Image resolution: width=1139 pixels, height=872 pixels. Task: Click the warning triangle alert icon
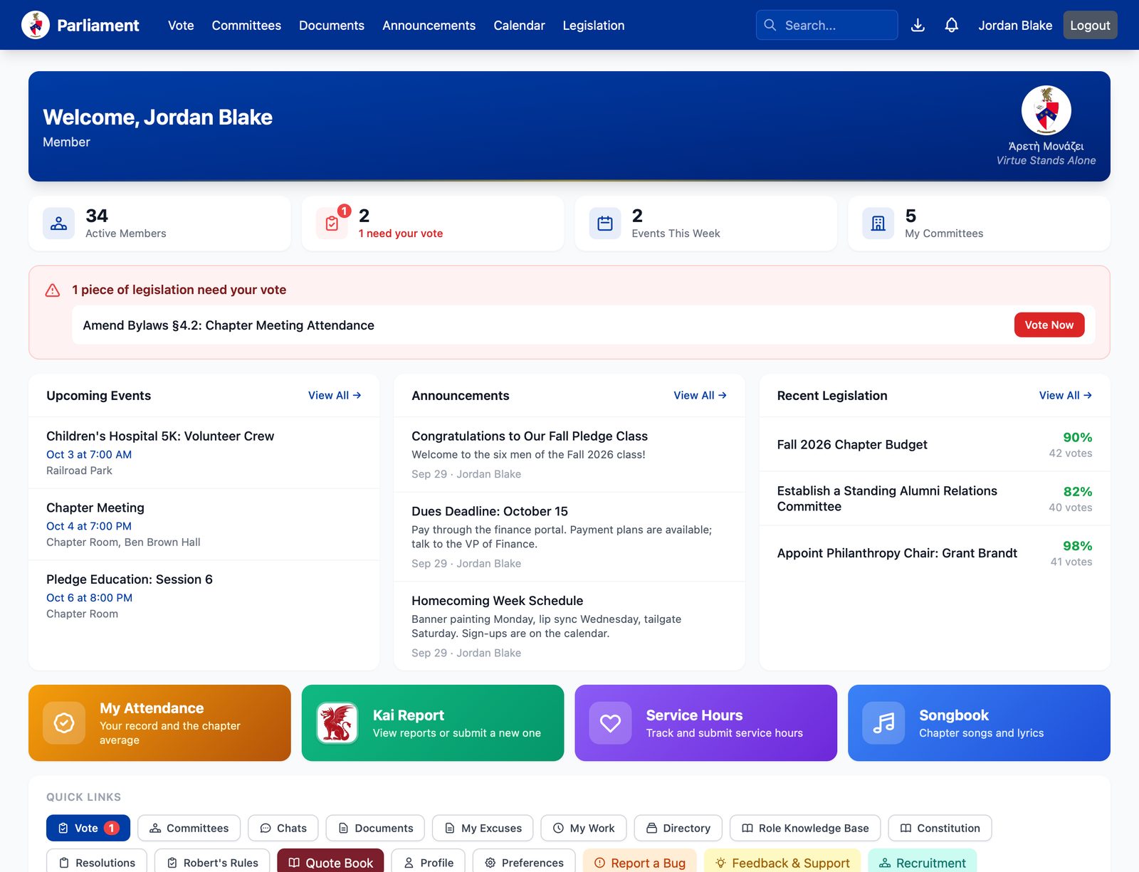[53, 290]
